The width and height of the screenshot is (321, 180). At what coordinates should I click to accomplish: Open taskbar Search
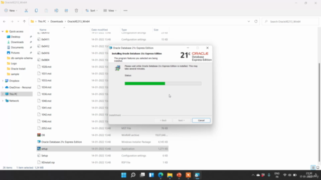coord(133,175)
